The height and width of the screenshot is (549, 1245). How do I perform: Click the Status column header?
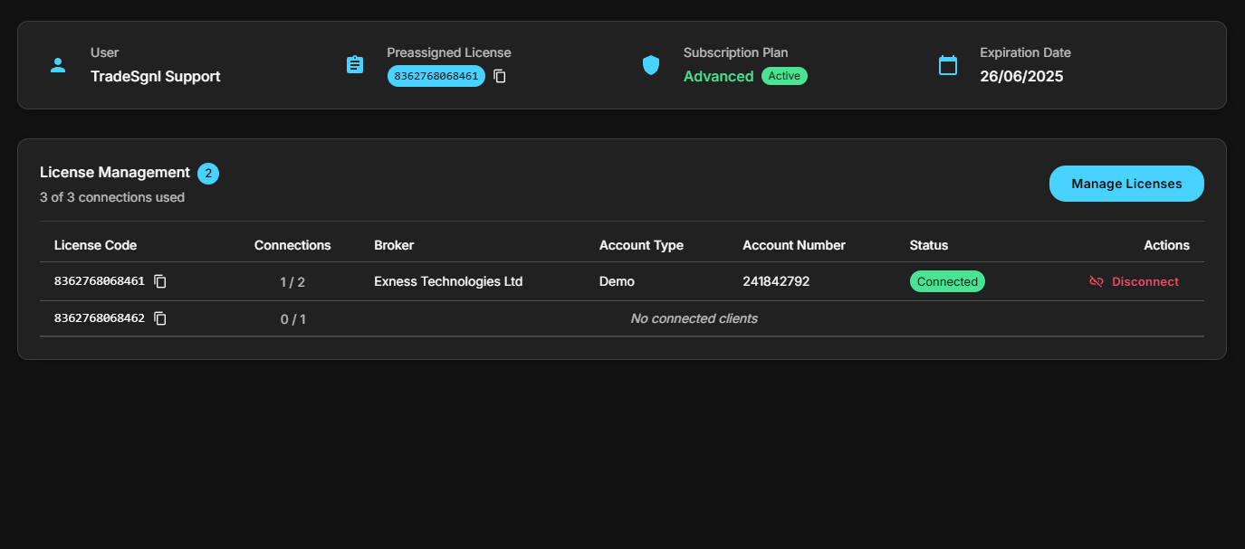point(929,245)
